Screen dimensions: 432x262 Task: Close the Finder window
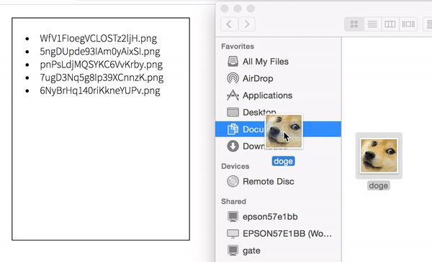pyautogui.click(x=225, y=9)
